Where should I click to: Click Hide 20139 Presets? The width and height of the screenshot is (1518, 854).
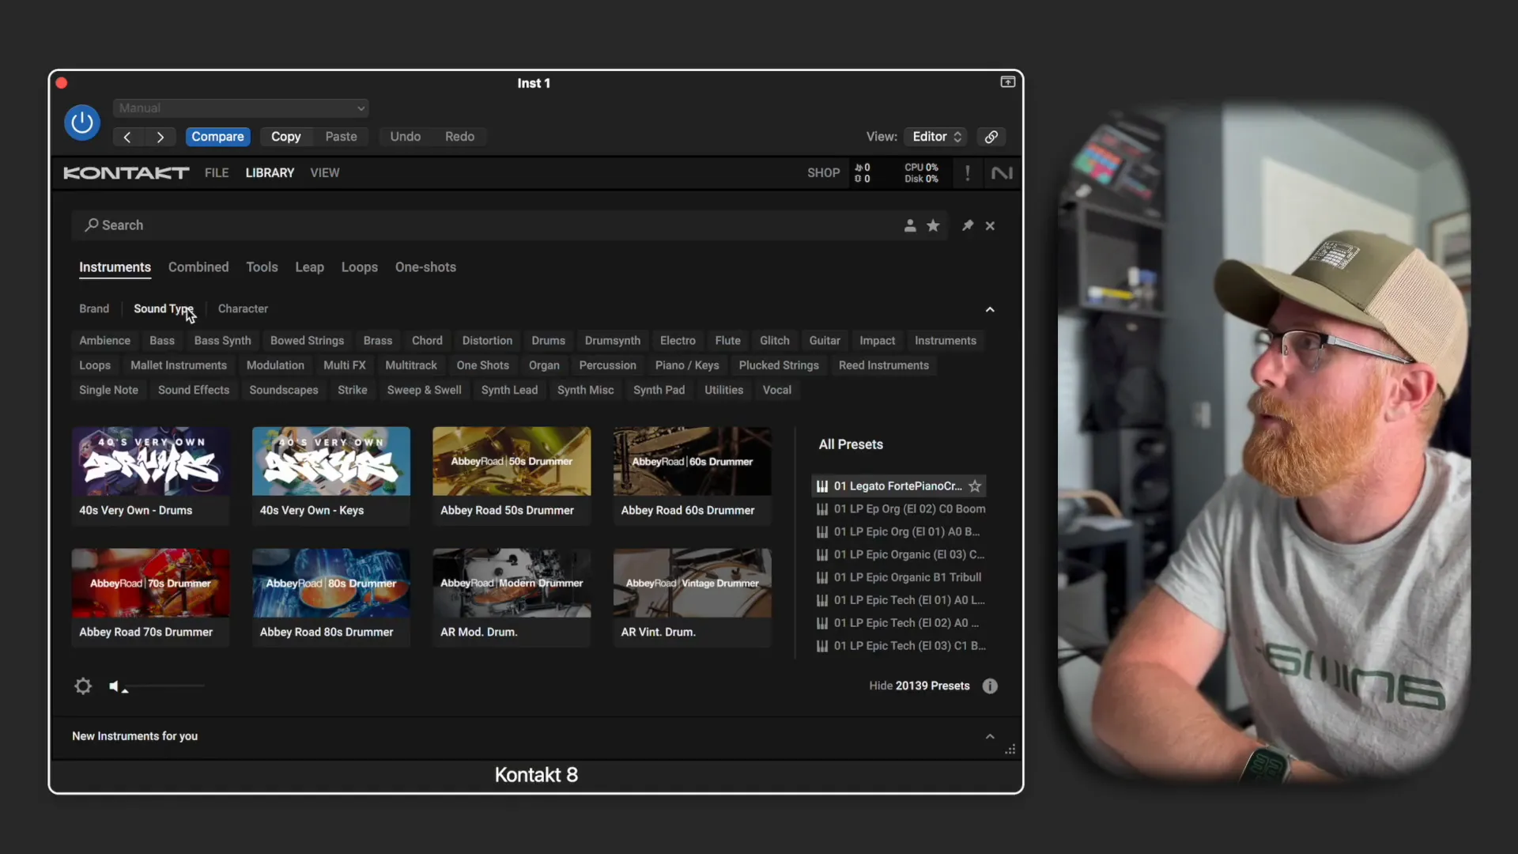pyautogui.click(x=919, y=686)
